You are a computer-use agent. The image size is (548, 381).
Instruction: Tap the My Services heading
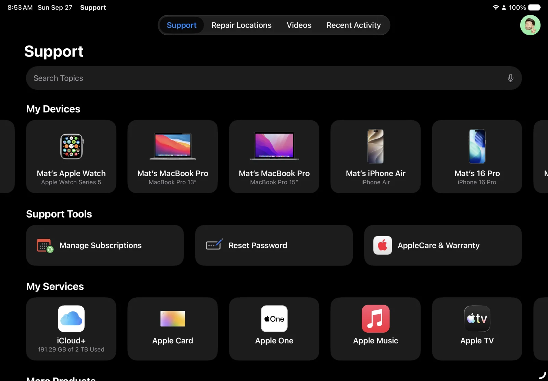(55, 286)
